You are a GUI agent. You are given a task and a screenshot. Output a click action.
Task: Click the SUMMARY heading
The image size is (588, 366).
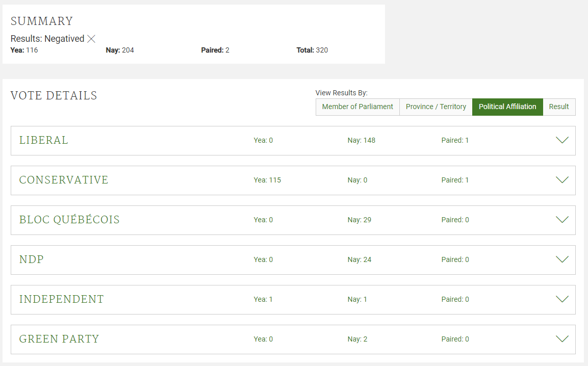click(42, 21)
